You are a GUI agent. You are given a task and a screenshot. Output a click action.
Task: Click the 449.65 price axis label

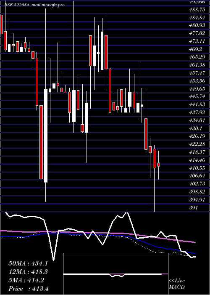tap(197, 89)
